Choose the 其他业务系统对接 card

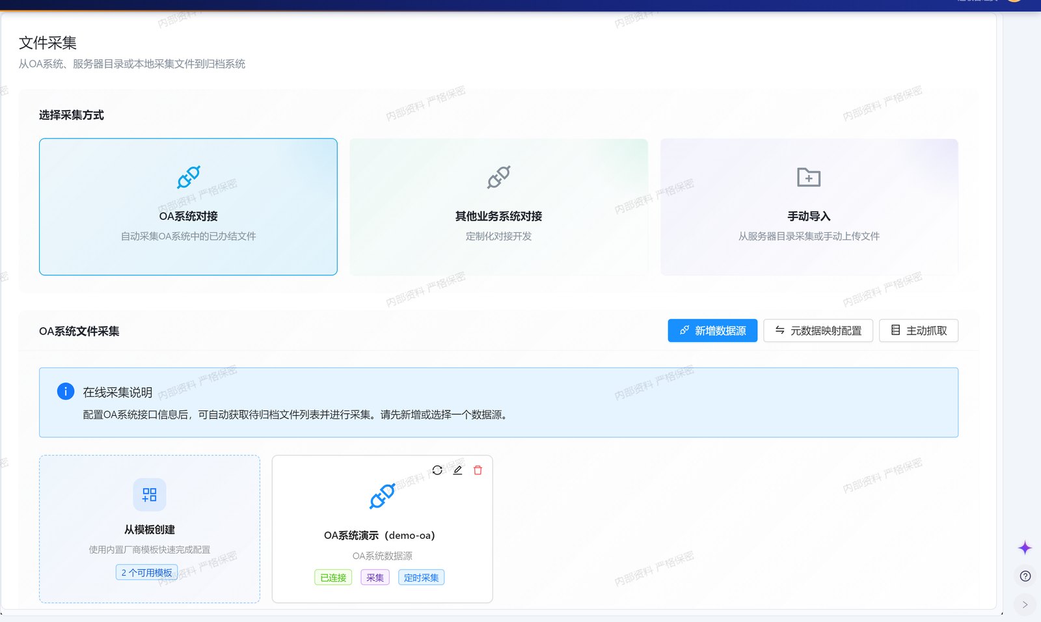click(498, 207)
